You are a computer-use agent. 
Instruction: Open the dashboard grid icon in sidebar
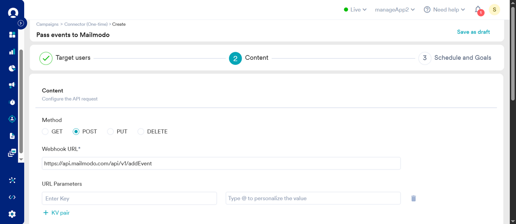click(12, 35)
